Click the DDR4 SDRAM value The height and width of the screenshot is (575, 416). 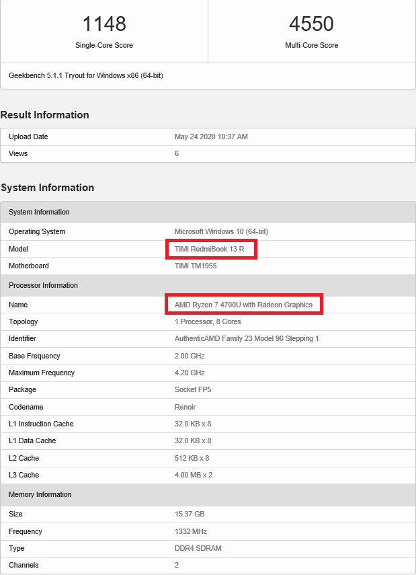click(x=198, y=548)
